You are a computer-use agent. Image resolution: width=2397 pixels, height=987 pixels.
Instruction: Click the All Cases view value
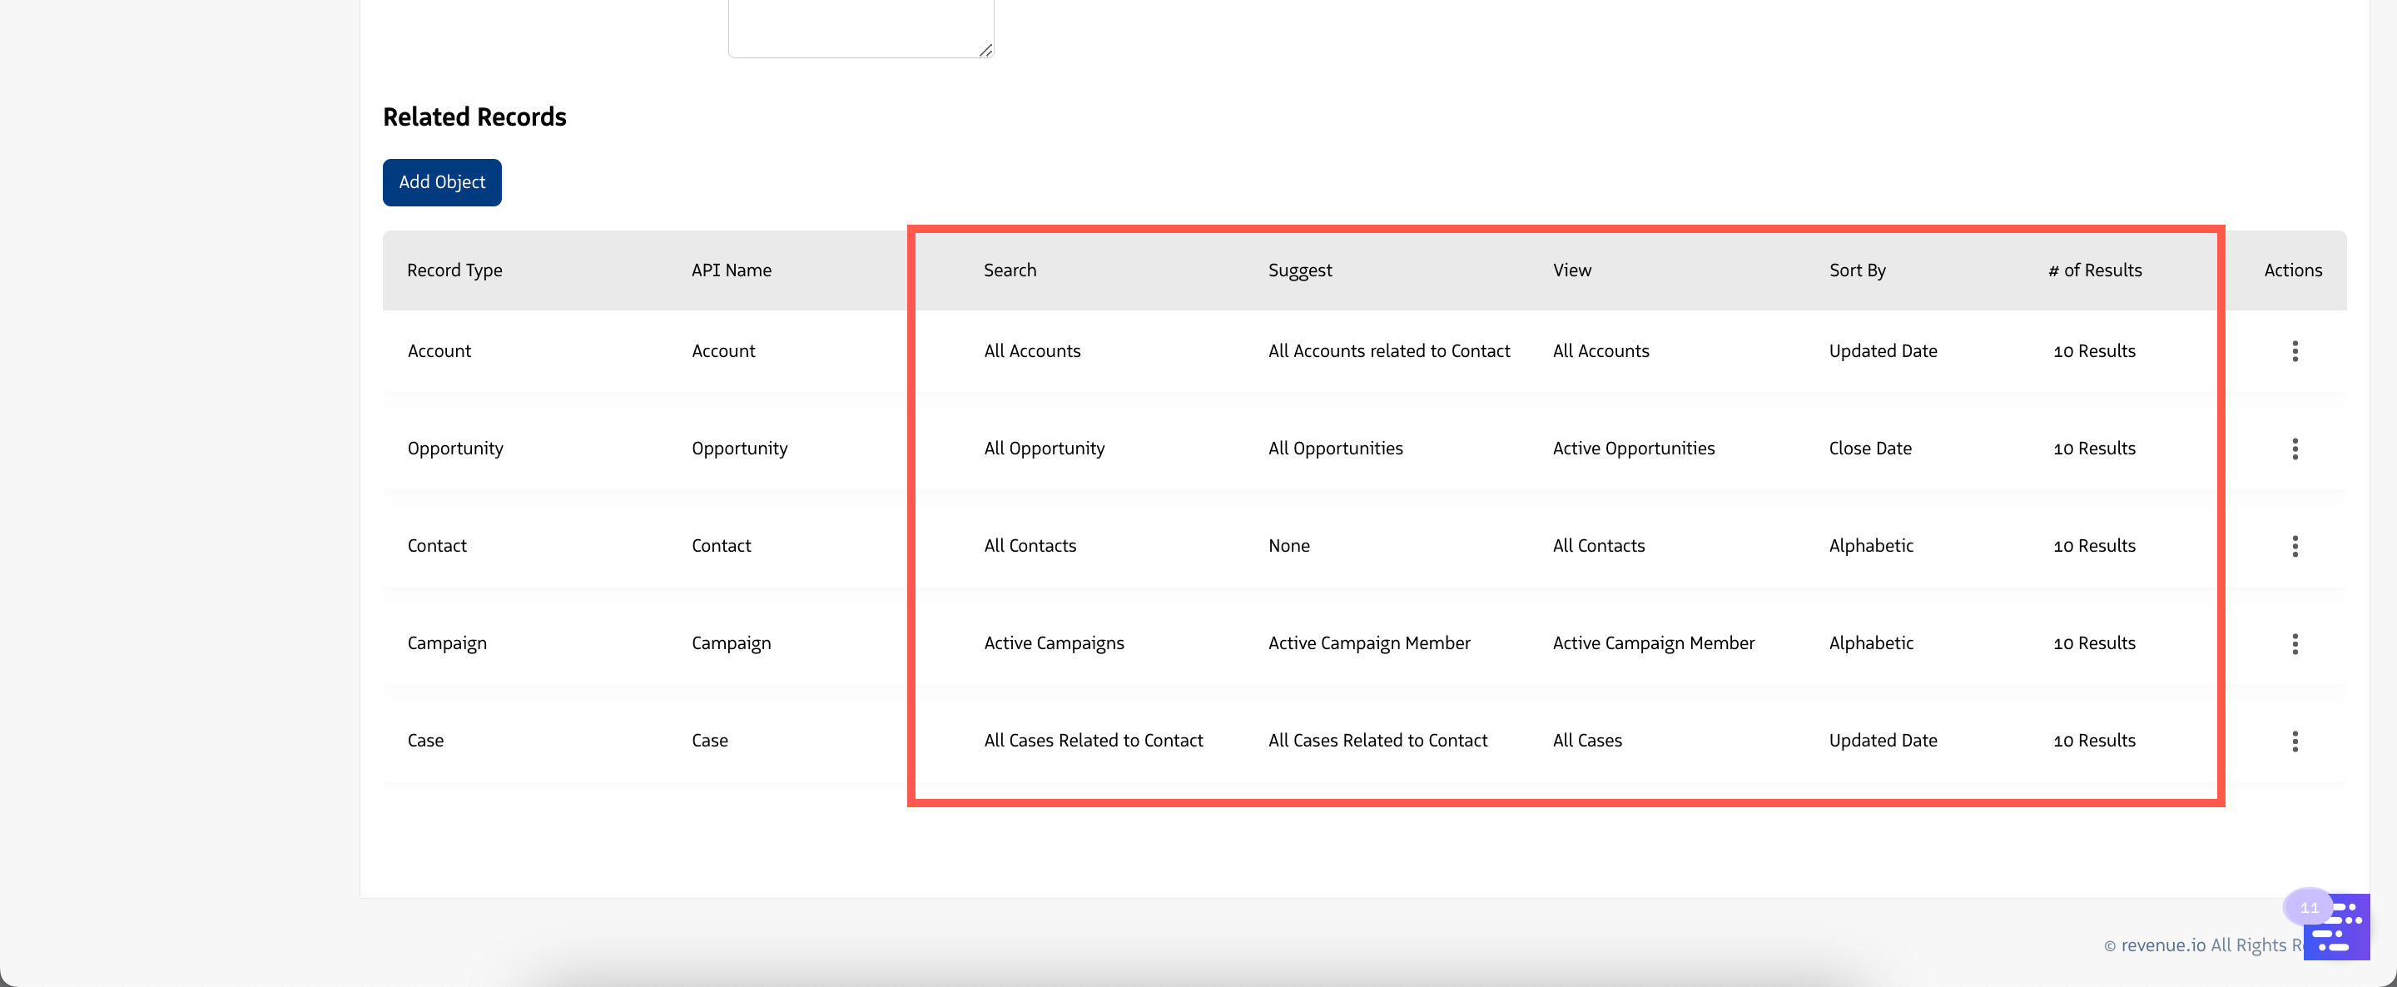[x=1587, y=741]
